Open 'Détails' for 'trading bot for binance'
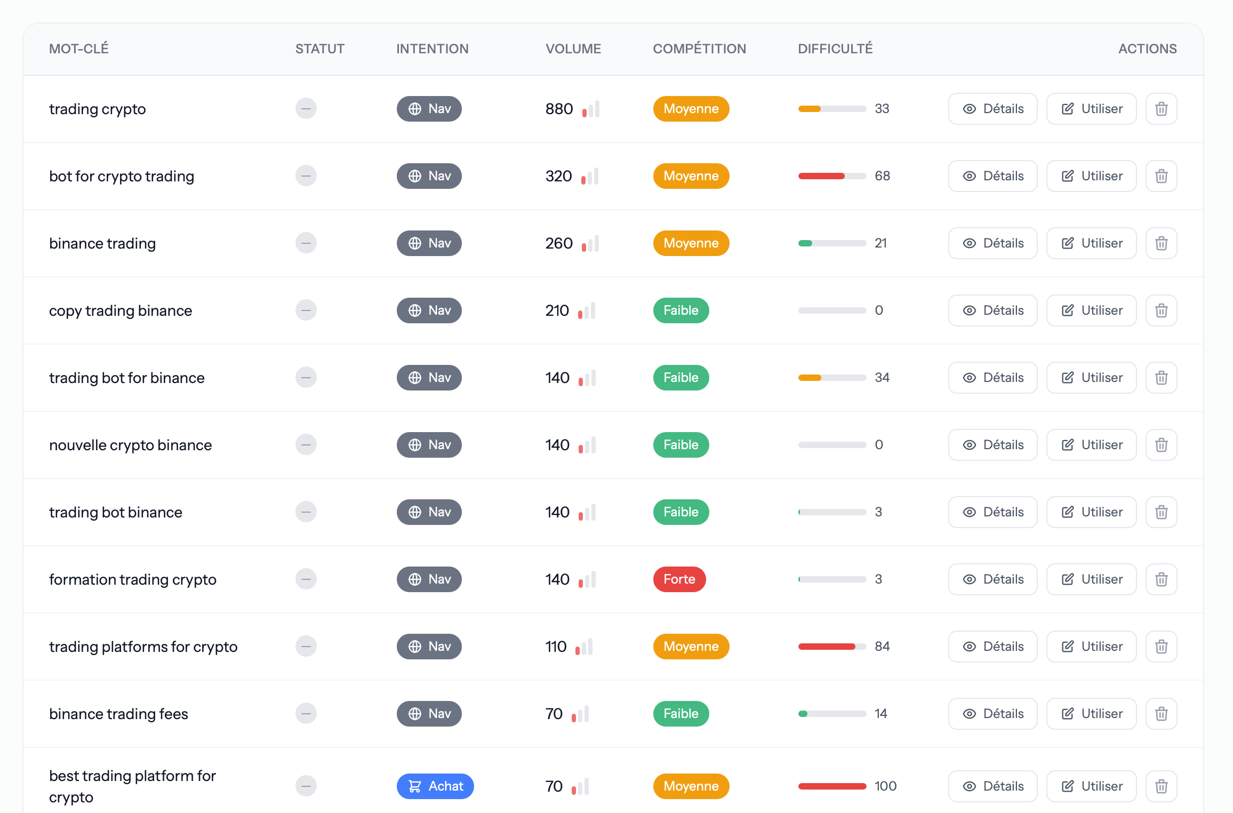This screenshot has width=1233, height=813. coord(992,377)
